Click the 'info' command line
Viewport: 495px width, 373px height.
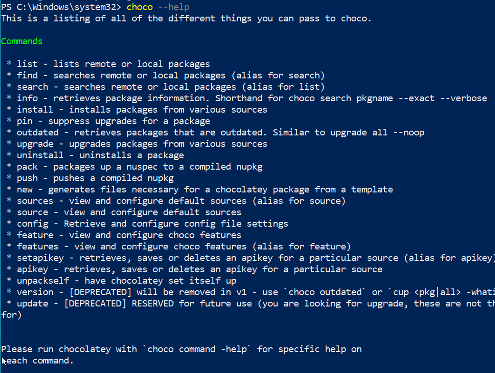click(x=247, y=98)
